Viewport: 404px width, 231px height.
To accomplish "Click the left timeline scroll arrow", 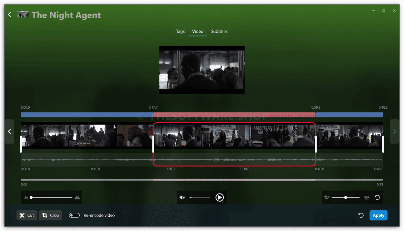I will [9, 131].
